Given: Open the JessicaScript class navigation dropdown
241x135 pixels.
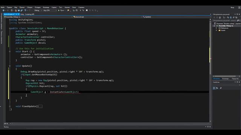Looking at the screenshot, I should click(x=107, y=17).
